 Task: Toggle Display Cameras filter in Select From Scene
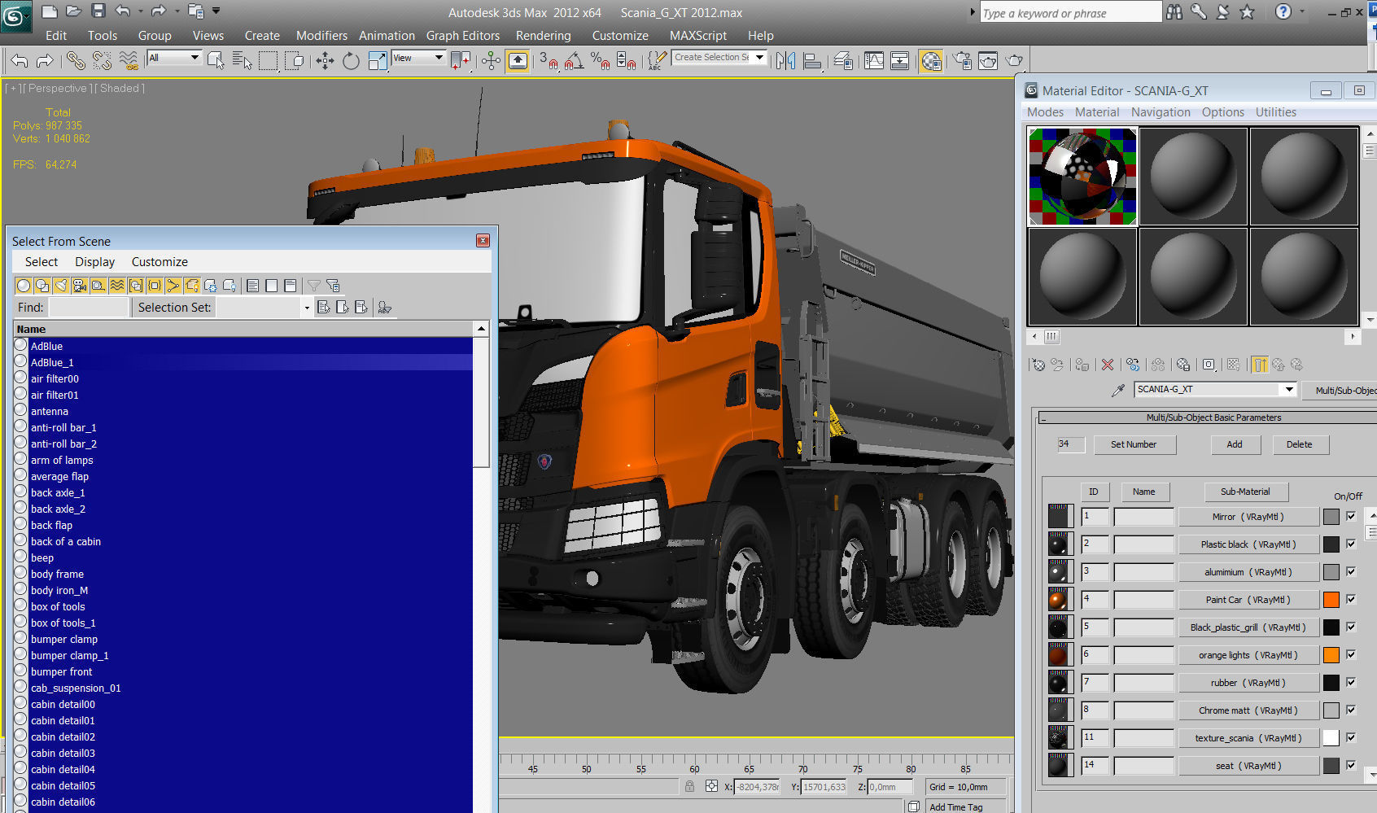[x=79, y=286]
